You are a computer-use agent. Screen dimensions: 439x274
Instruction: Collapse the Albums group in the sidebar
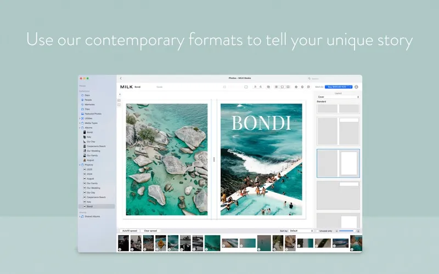[x=80, y=128]
